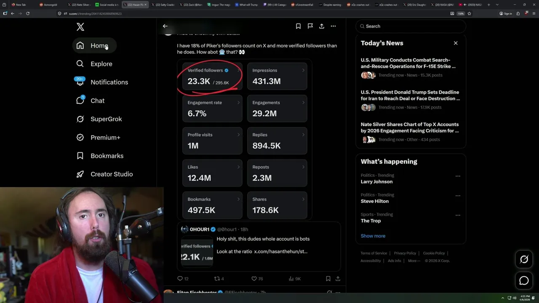Reload the page with browser refresh button

28,13
